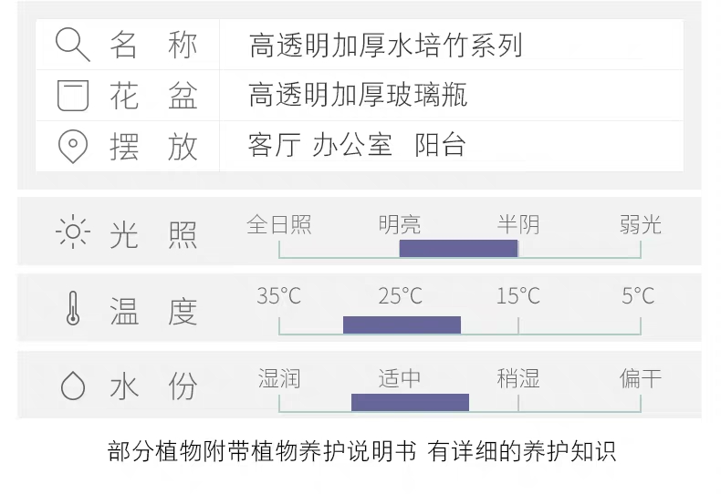
Task: Click the 办公室 placement option
Action: (x=352, y=145)
